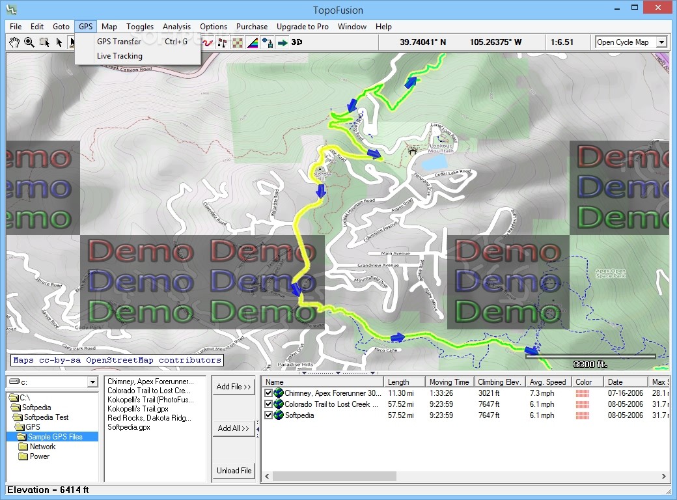677x500 pixels.
Task: Open the Upgrade to Pro menu
Action: pos(302,26)
